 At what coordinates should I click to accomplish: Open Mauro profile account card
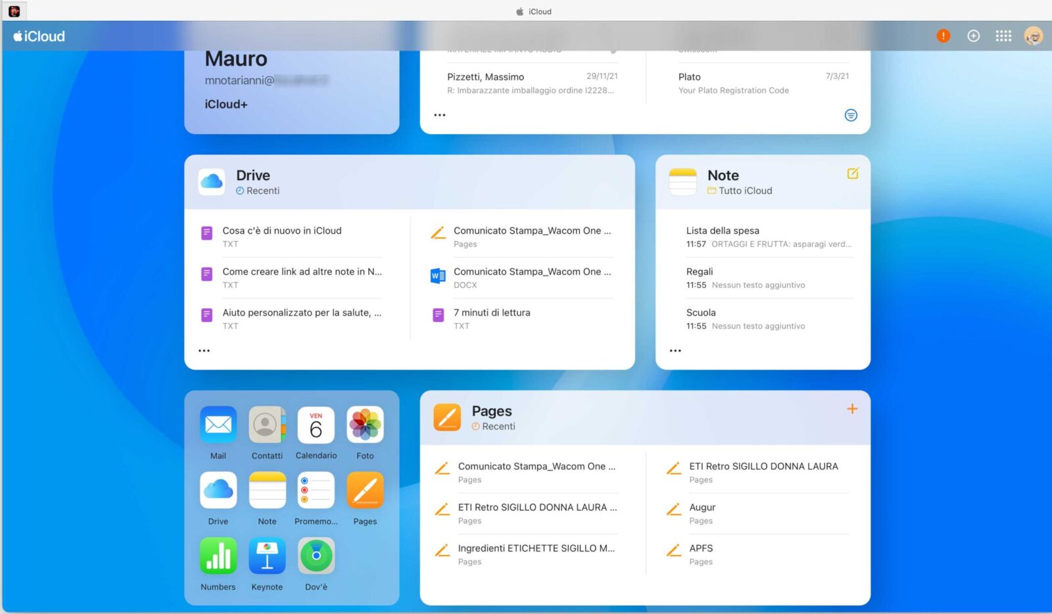click(292, 91)
